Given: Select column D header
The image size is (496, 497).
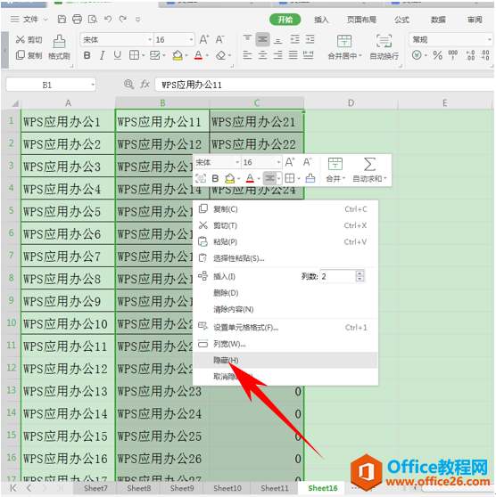Looking at the screenshot, I should click(x=351, y=103).
